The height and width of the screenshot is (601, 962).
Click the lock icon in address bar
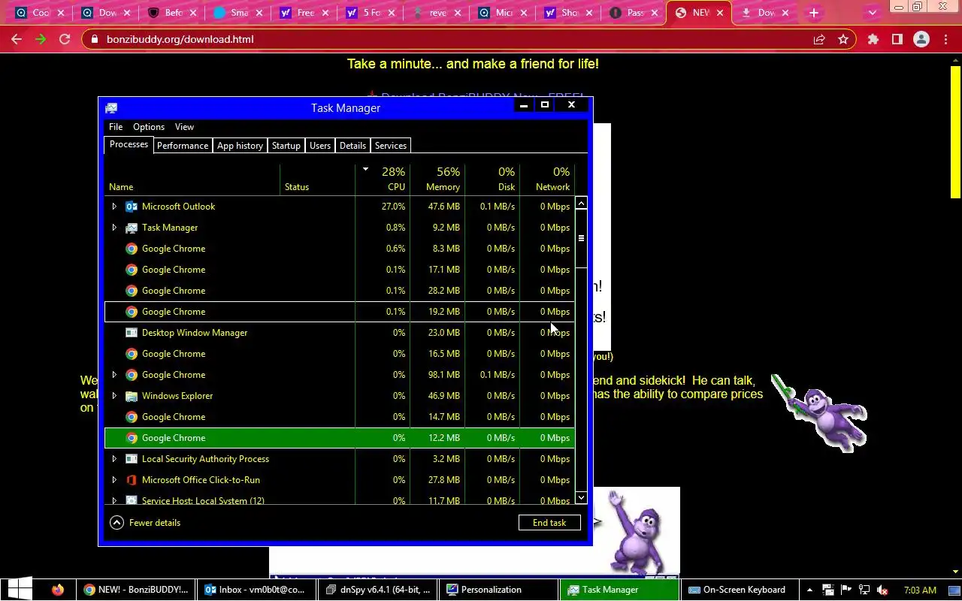tap(93, 39)
